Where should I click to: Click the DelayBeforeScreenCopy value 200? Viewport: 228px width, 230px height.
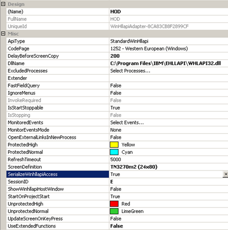pyautogui.click(x=115, y=56)
